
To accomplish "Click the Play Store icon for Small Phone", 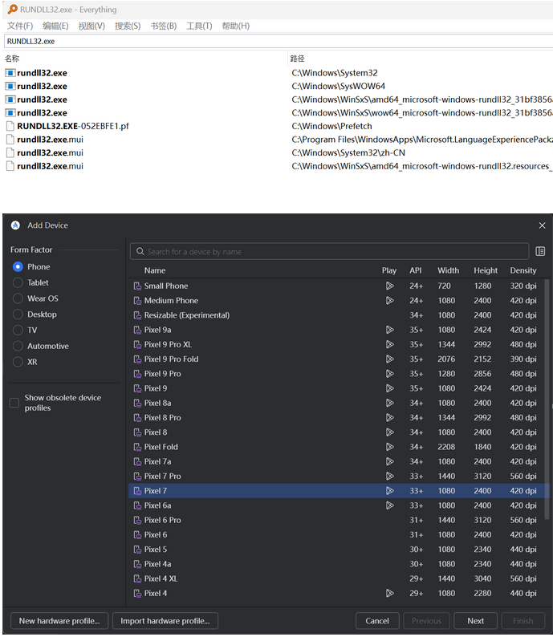I will pos(389,286).
